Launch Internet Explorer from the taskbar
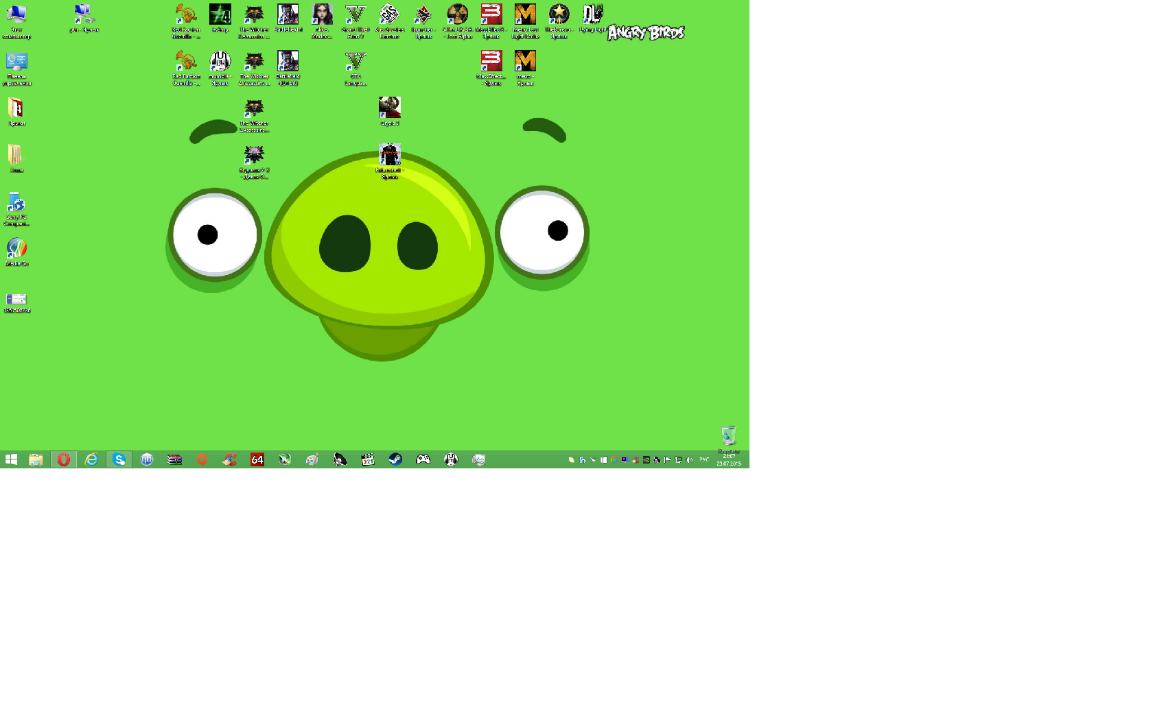Screen dimensions: 1153x720 tap(91, 459)
